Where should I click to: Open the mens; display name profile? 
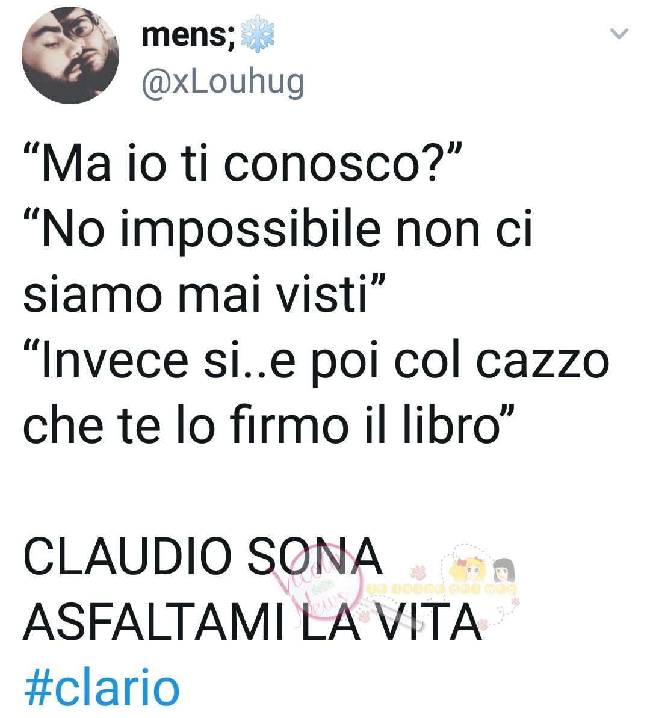click(188, 34)
